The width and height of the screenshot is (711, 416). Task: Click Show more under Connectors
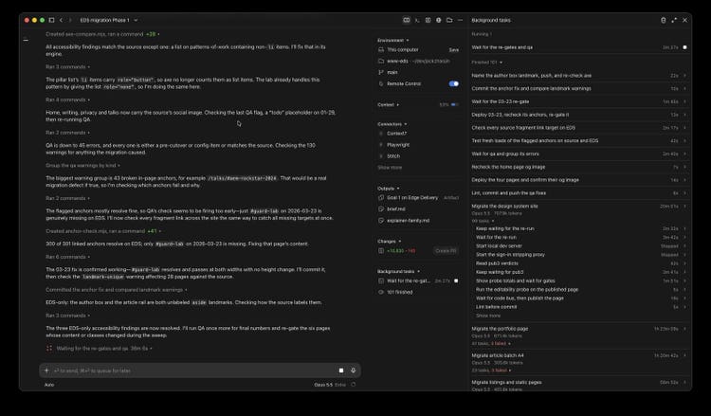390,168
